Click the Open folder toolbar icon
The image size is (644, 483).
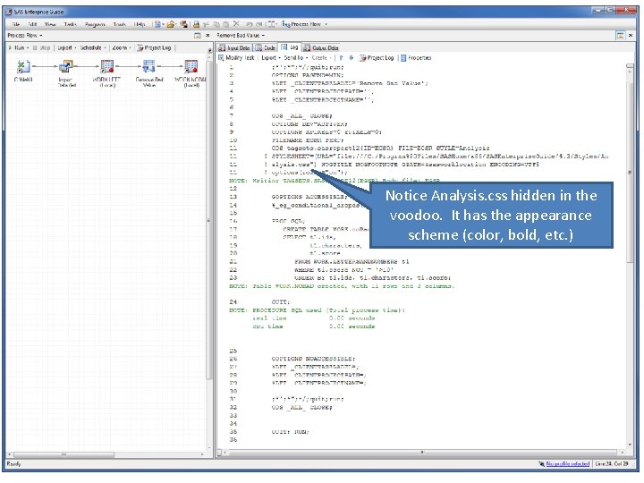[x=171, y=24]
